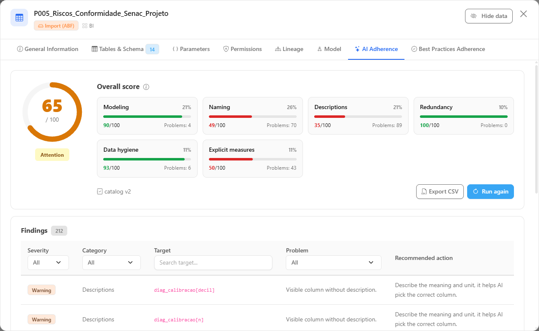Switch to the General Information tab
539x331 pixels.
click(48, 49)
